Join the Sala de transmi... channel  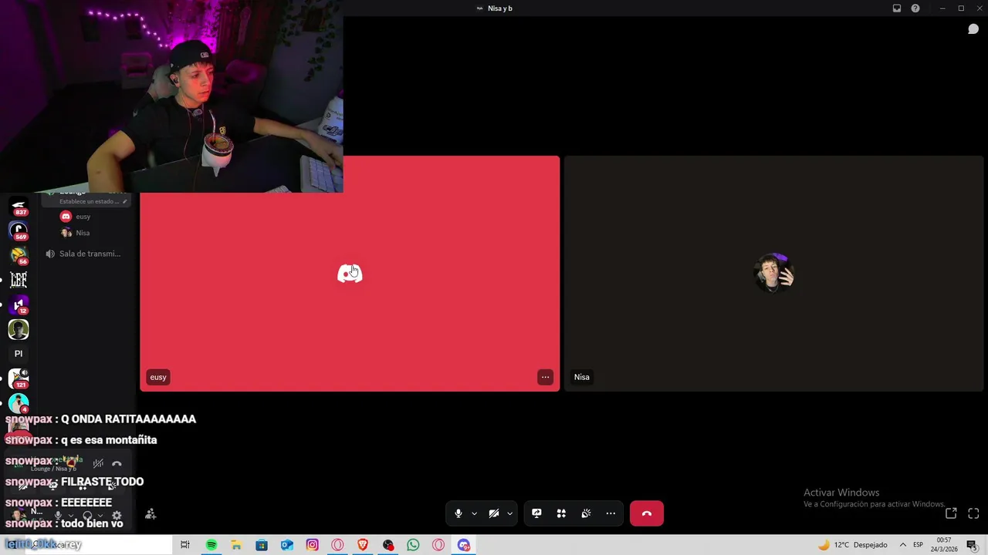point(86,254)
